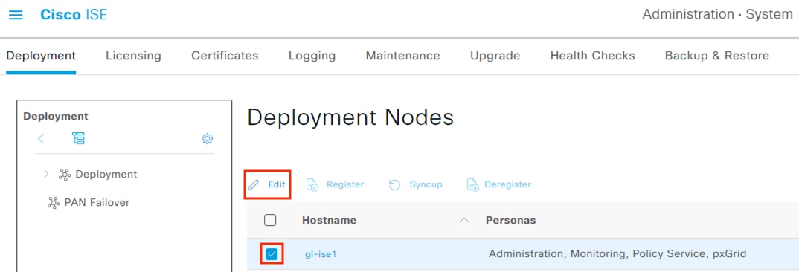Open the Health Checks tab
This screenshot has height=272, width=799.
(x=593, y=56)
